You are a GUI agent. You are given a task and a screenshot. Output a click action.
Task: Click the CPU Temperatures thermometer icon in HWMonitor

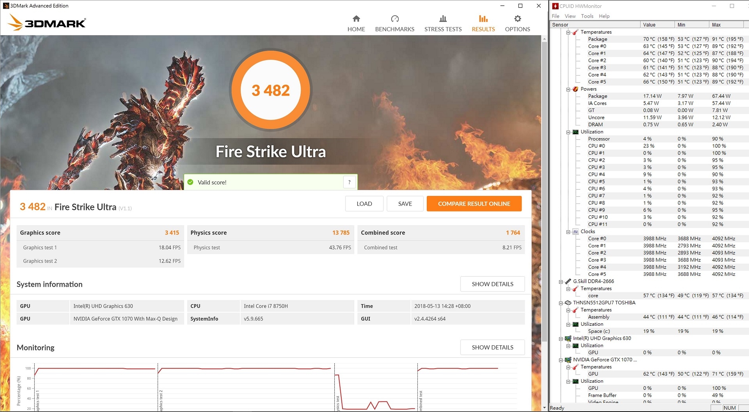(x=575, y=32)
